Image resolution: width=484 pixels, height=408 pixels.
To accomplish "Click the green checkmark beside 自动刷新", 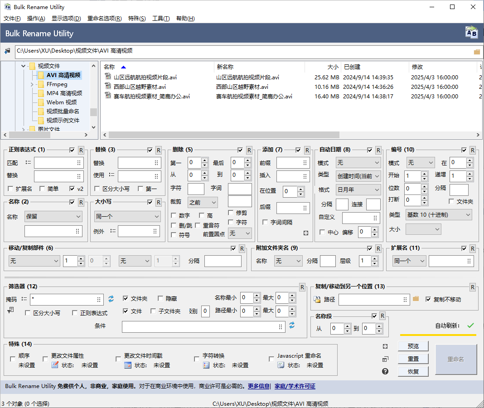I will (469, 325).
